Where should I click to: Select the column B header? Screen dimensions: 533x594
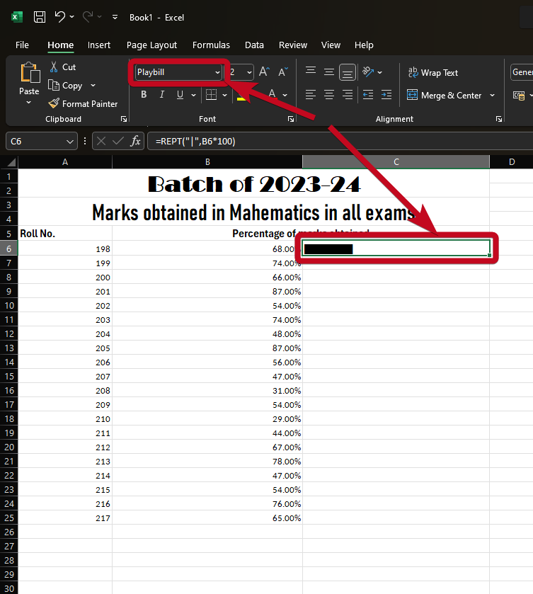click(207, 162)
